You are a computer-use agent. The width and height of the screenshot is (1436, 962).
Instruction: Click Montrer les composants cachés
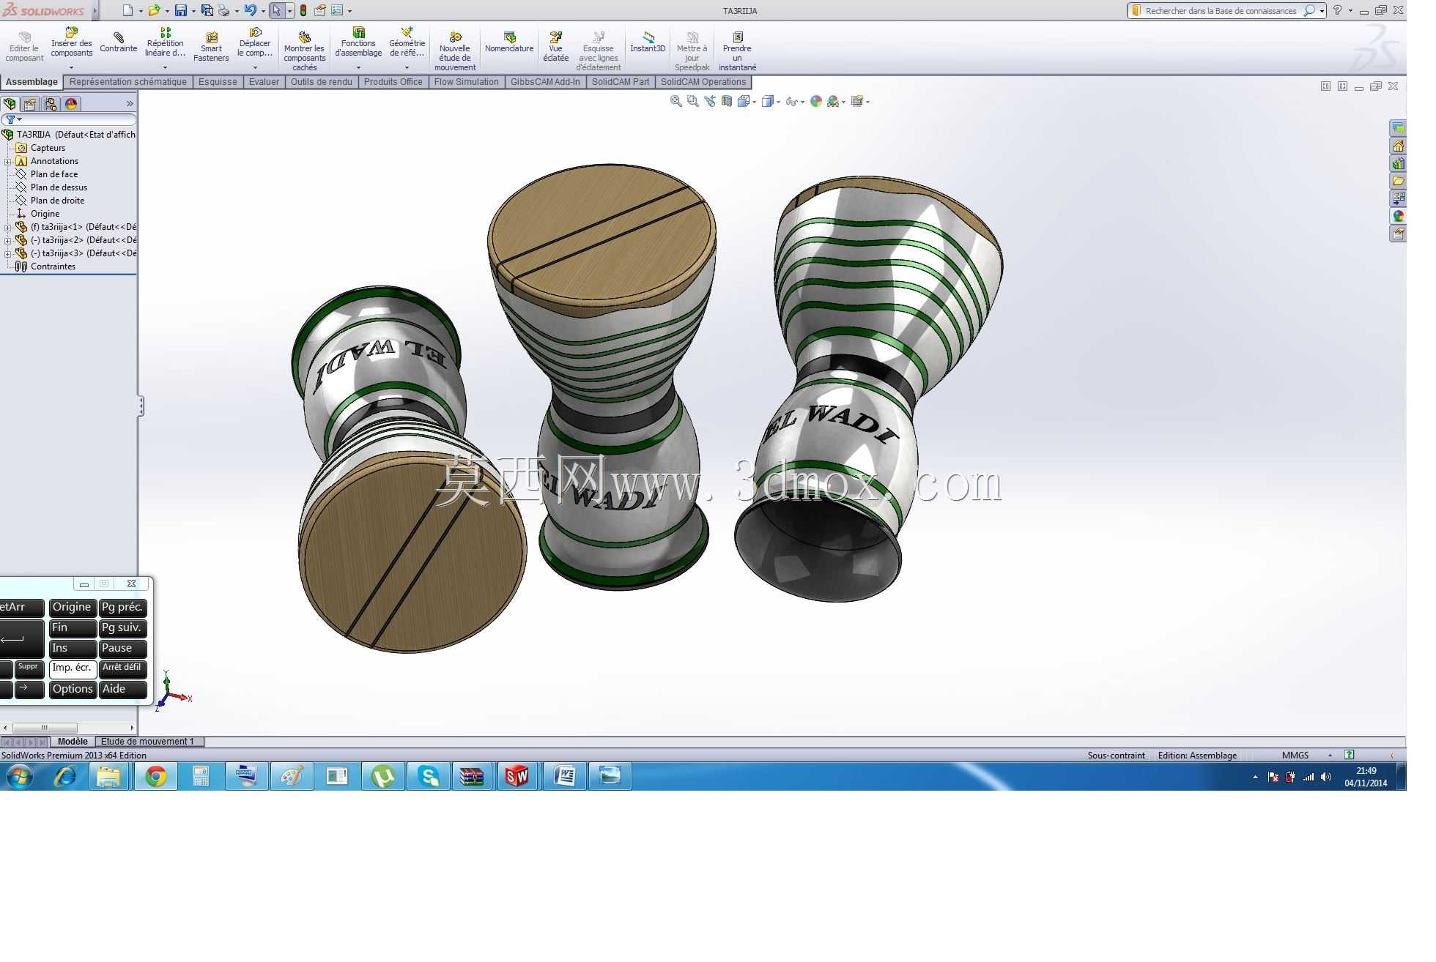[304, 51]
